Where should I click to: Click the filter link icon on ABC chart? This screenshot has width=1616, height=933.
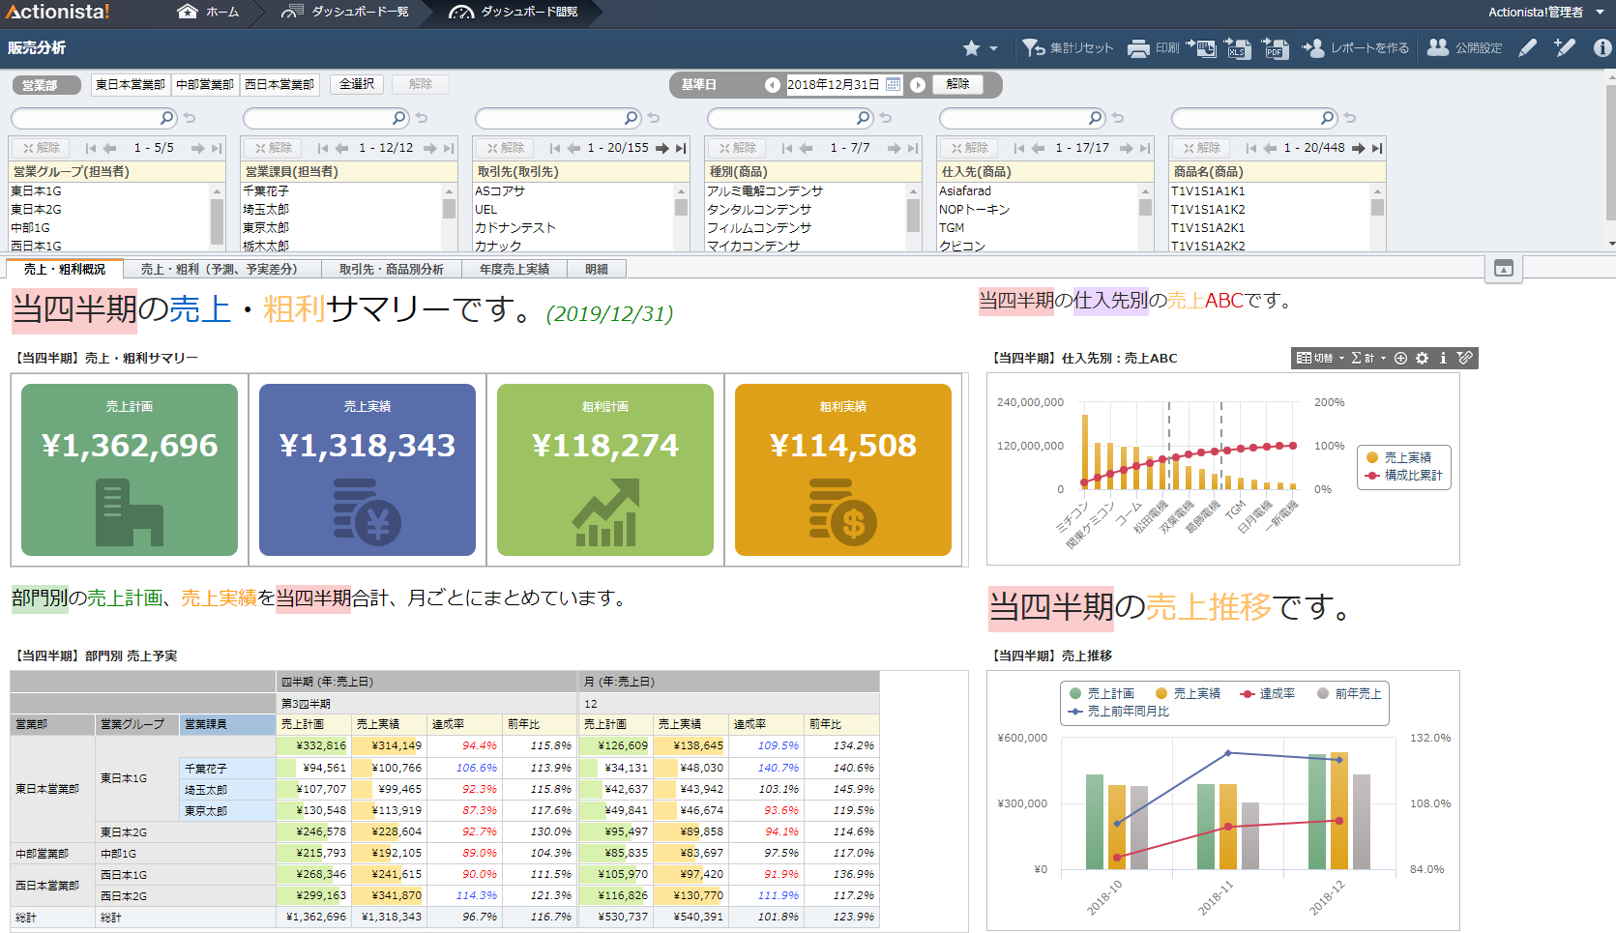coord(1465,358)
